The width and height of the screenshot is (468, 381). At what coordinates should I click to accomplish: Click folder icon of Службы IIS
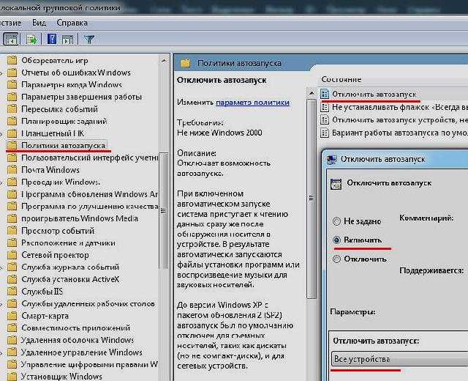pos(12,292)
